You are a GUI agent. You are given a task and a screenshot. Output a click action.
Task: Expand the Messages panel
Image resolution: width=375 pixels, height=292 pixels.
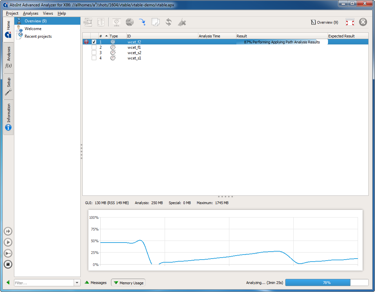[96, 283]
